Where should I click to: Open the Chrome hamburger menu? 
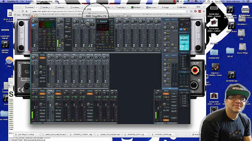pos(204,12)
